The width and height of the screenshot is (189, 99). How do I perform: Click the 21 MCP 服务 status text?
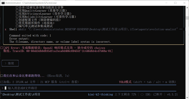pyautogui.click(x=49, y=82)
